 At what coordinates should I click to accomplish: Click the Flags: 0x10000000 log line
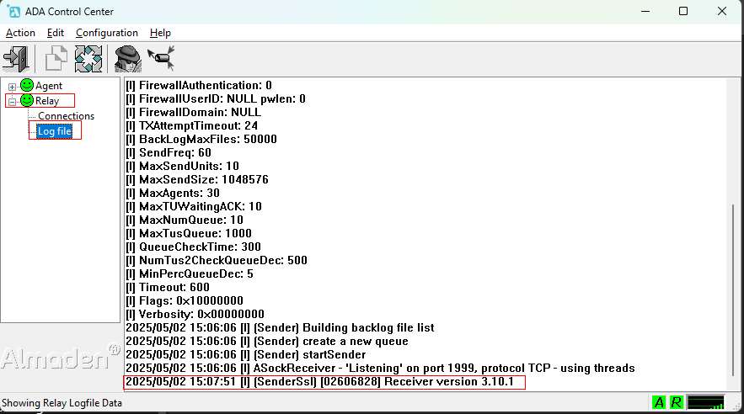coord(185,300)
